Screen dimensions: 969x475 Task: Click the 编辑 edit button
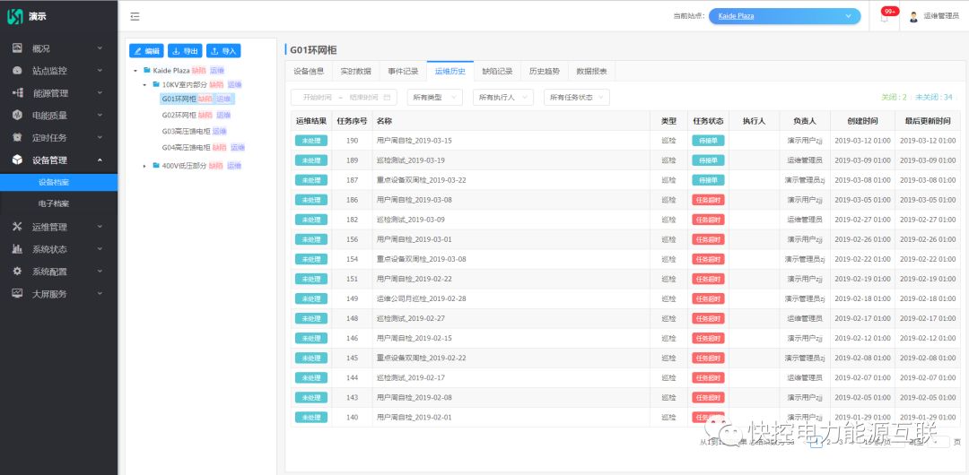(146, 51)
